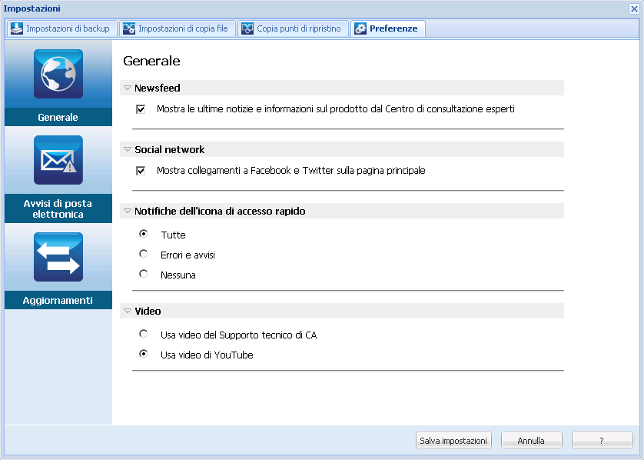
Task: Click the Usa video del Supporto tecnico label
Action: pyautogui.click(x=239, y=335)
